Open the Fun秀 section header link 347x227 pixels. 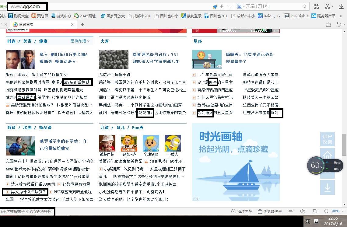coord(138,127)
